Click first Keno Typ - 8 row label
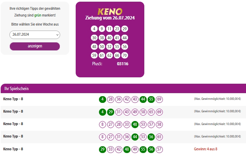The height and width of the screenshot is (156, 246). coord(13,99)
